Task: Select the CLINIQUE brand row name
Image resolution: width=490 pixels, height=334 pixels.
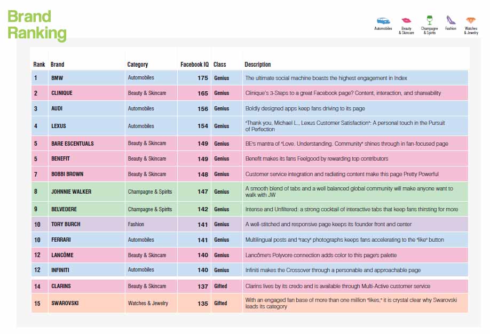Action: [61, 93]
